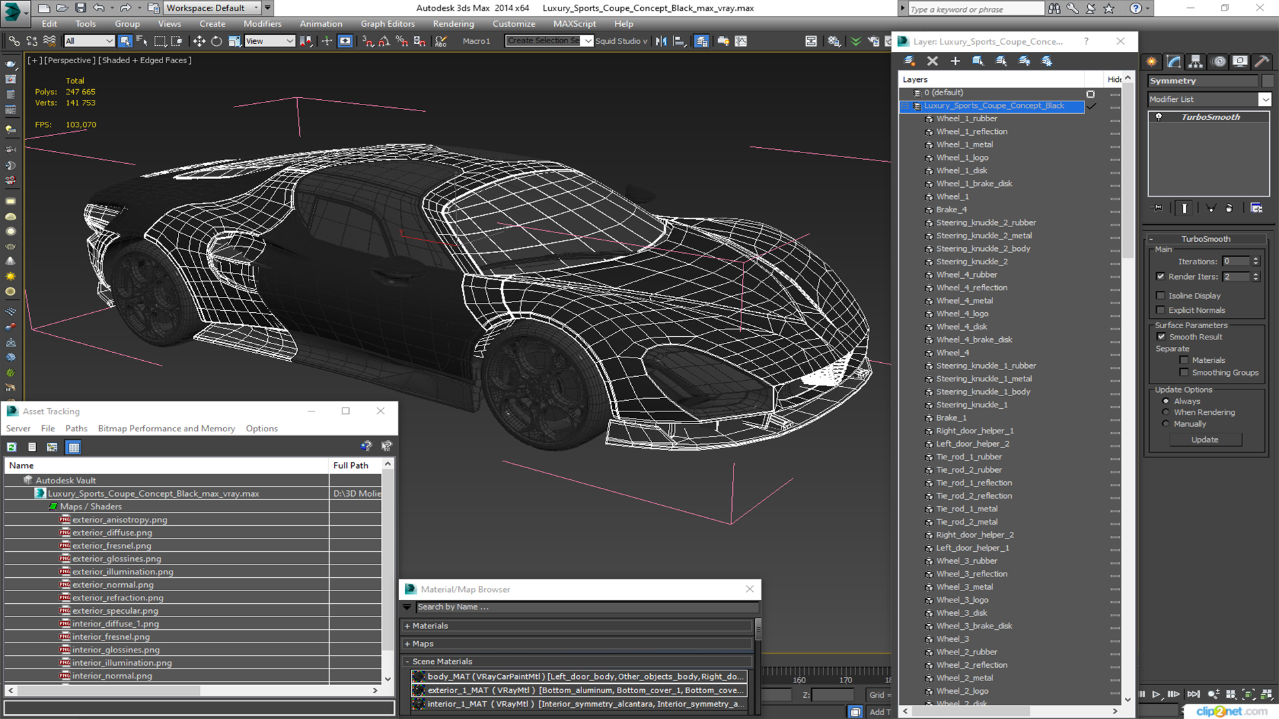The image size is (1279, 719).
Task: Click the Hide column header in Layer dialog
Action: [1114, 79]
